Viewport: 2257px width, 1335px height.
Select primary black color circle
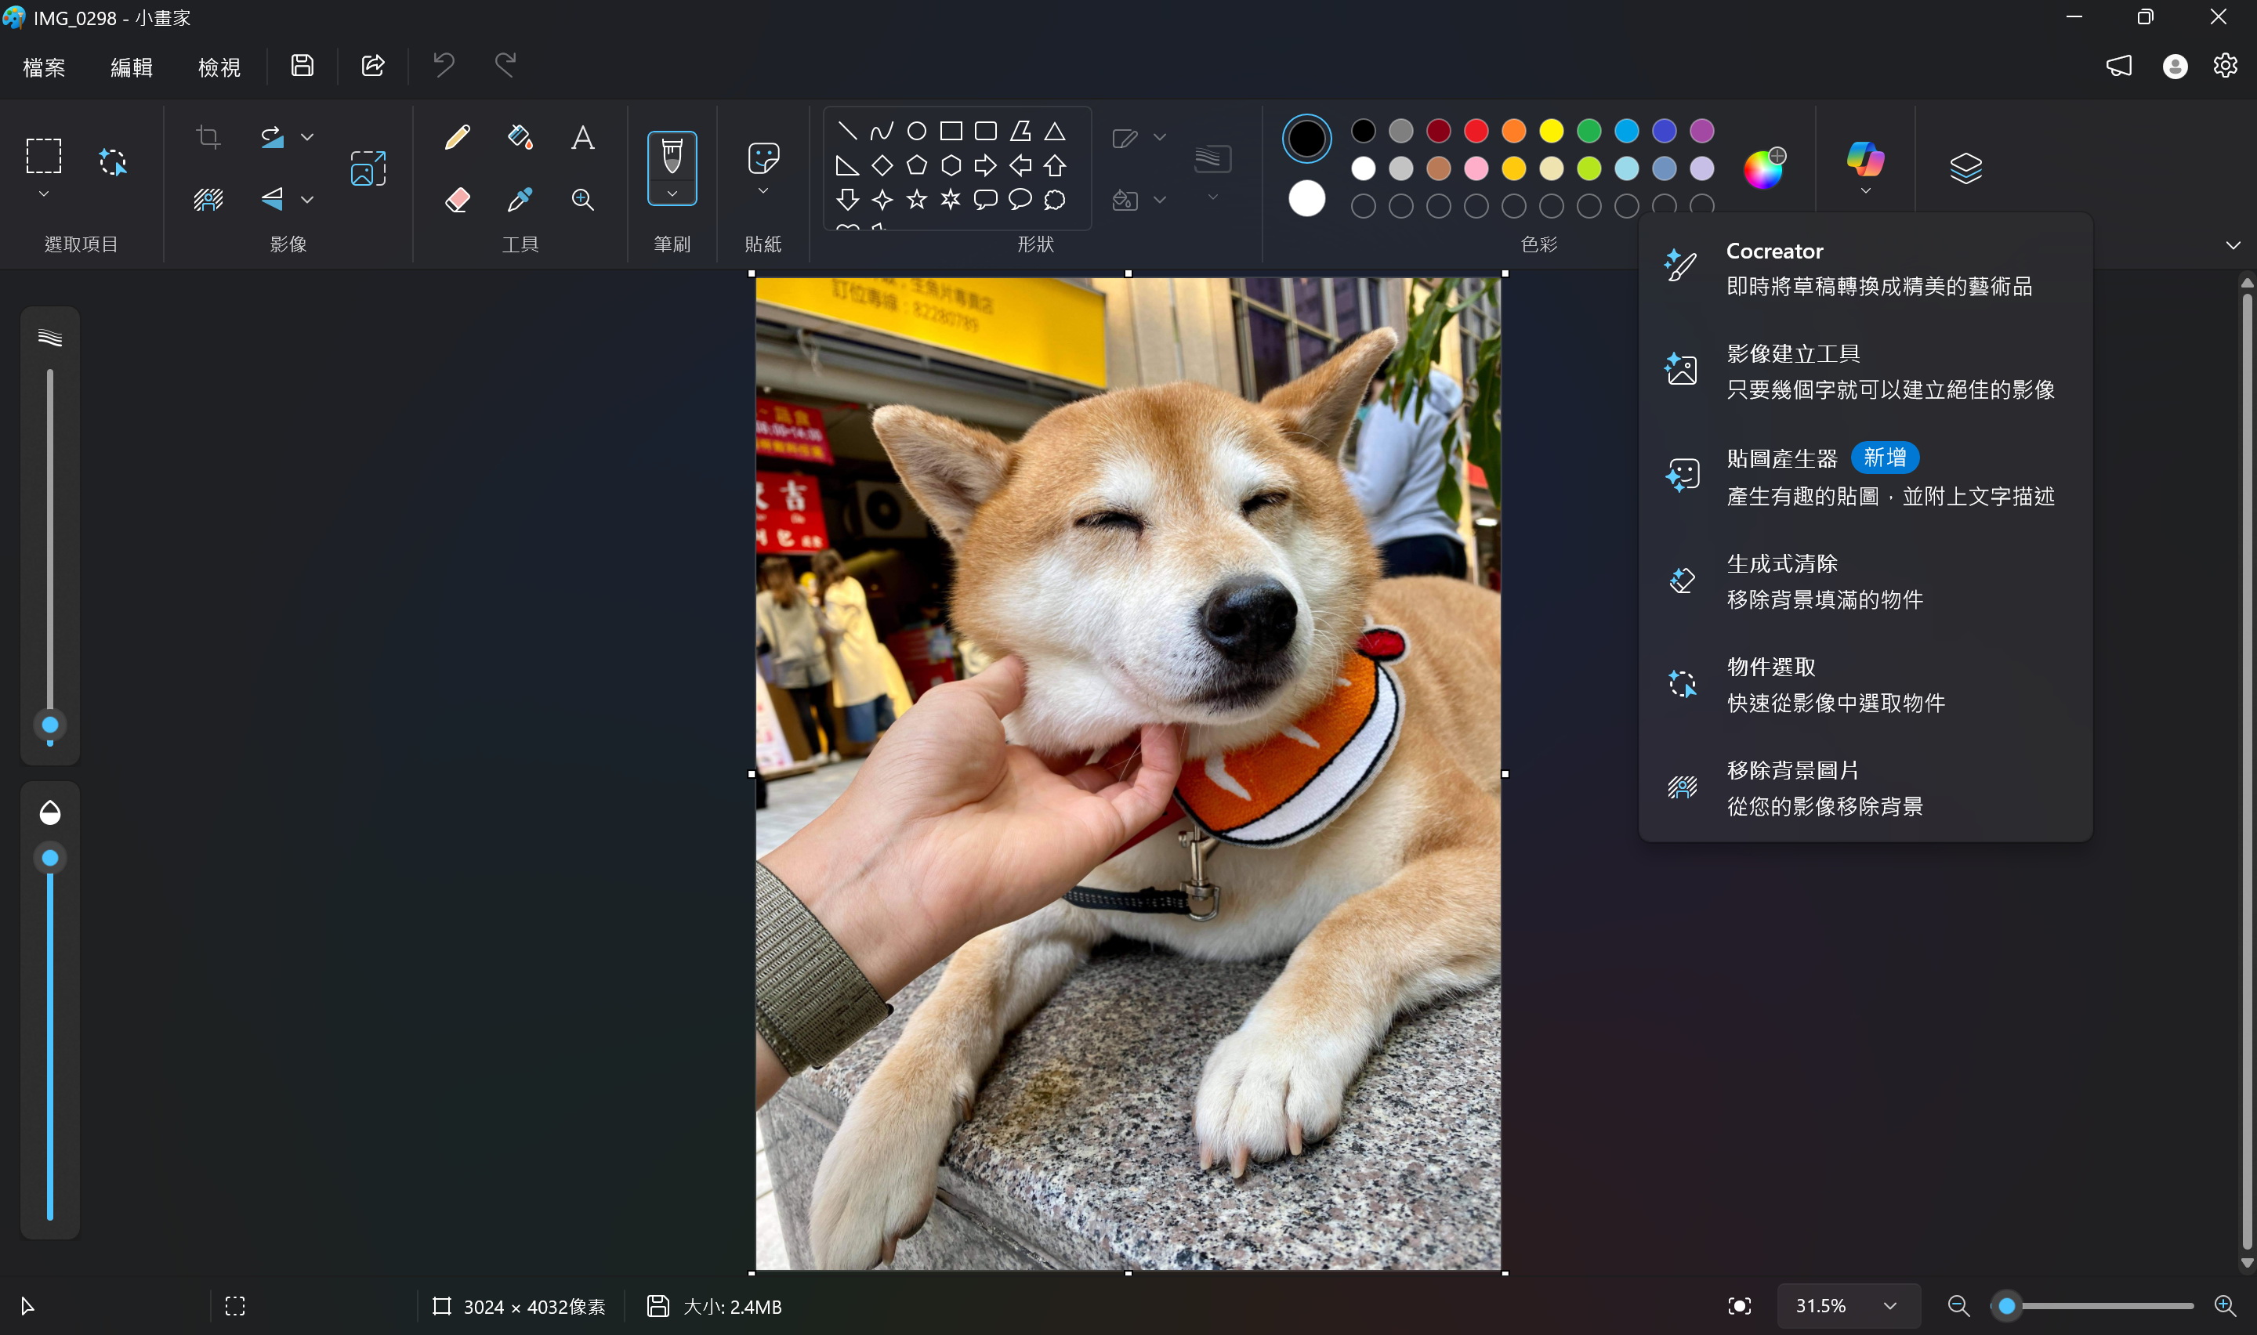(1306, 139)
